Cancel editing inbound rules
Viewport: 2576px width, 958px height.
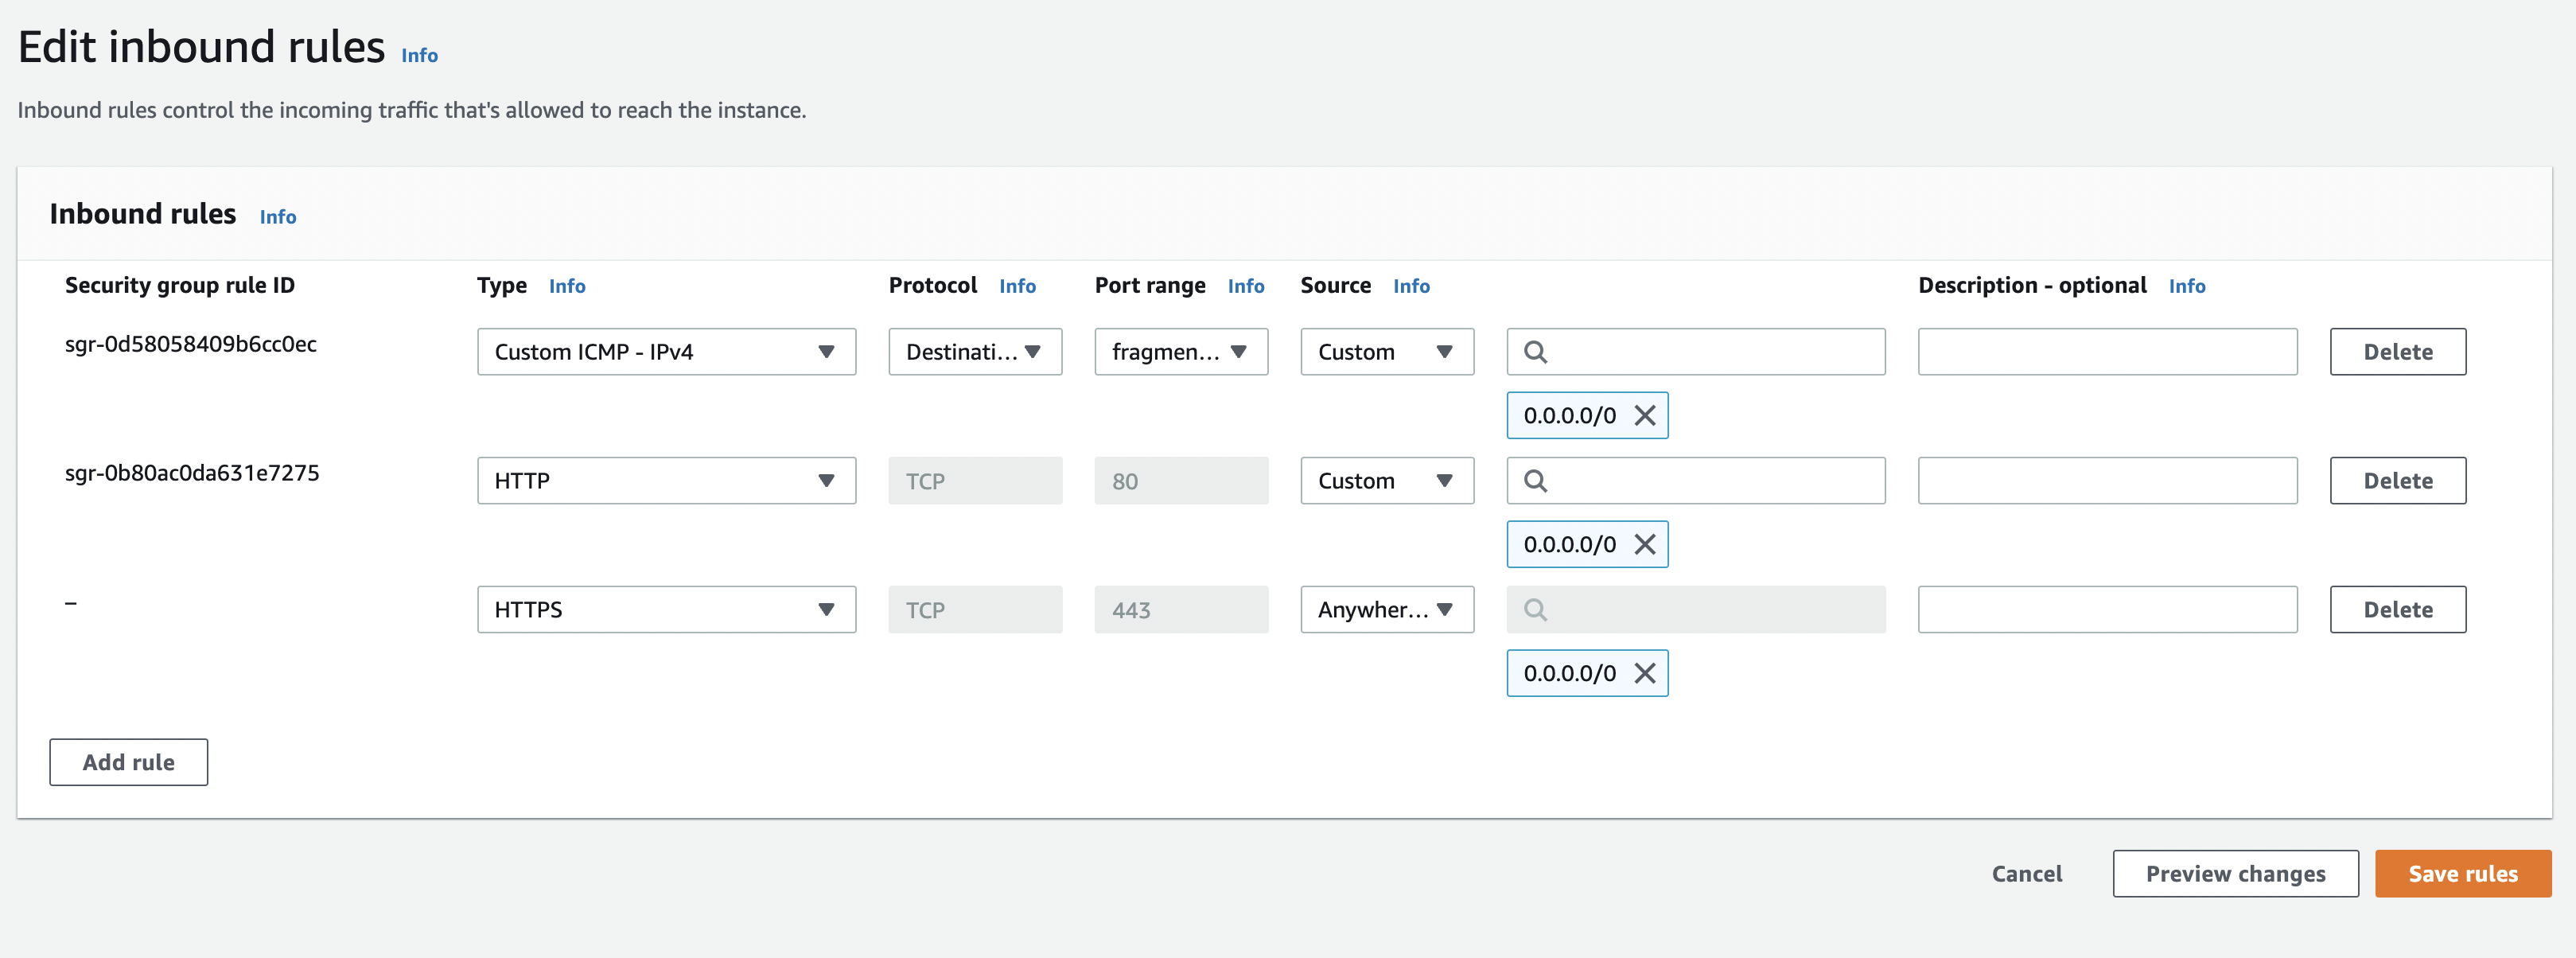[2026, 874]
